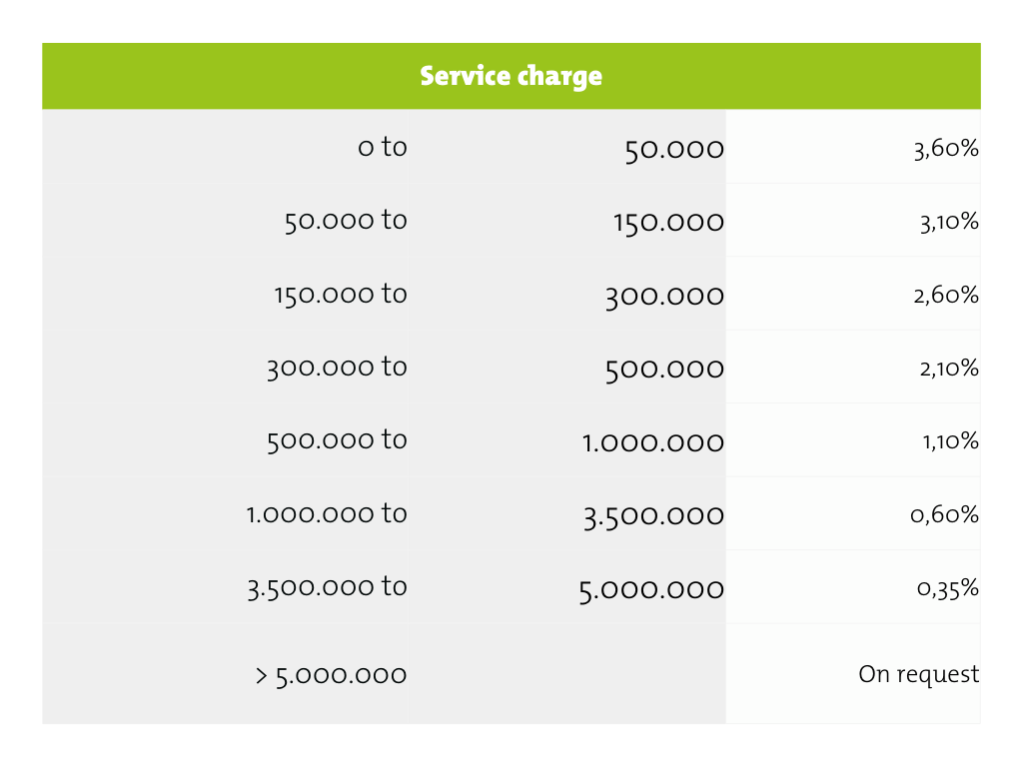Click the 3,10% percentage cell
The image size is (1023, 767).
tap(949, 222)
